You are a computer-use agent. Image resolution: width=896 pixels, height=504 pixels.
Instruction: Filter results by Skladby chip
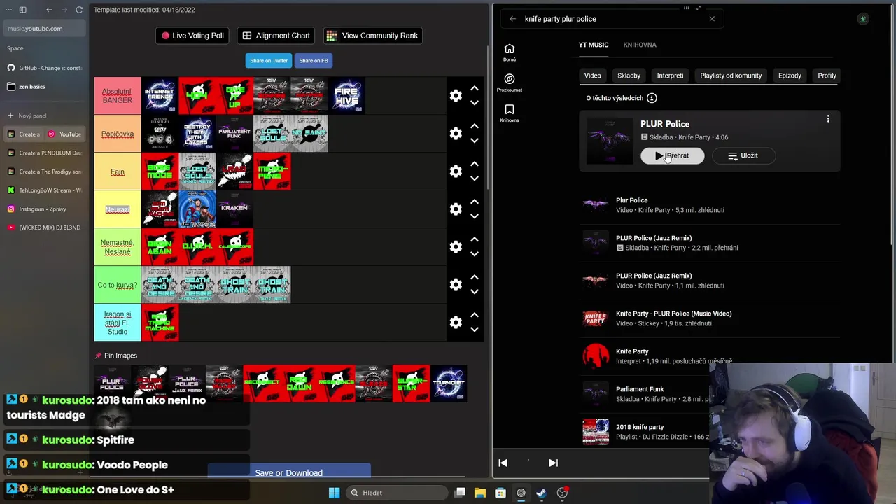[x=629, y=76]
